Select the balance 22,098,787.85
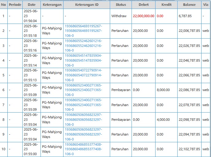Screen dimensions: 211x157 tap(189, 120)
